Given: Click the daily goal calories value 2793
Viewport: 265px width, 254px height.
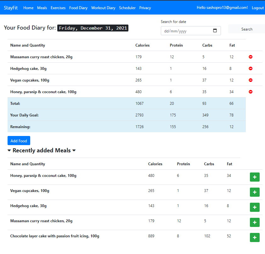Looking at the screenshot, I should 139,115.
